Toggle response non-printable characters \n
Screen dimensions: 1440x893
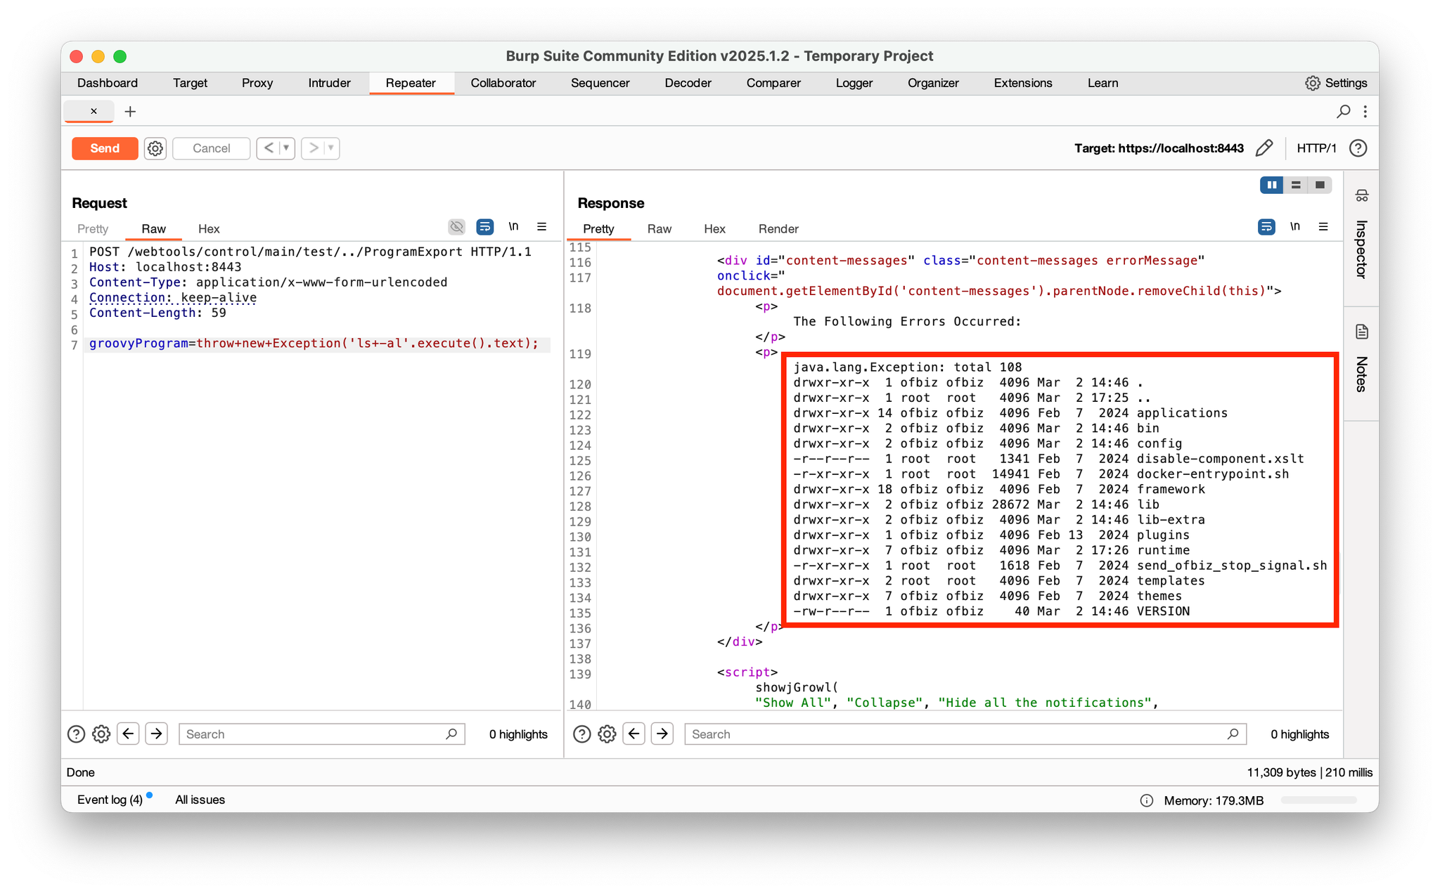click(1295, 226)
